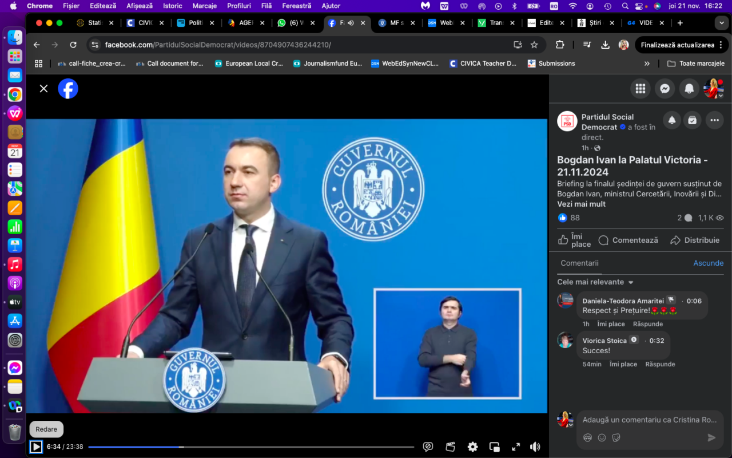This screenshot has height=458, width=732.
Task: Click the Comentează button
Action: coord(628,240)
